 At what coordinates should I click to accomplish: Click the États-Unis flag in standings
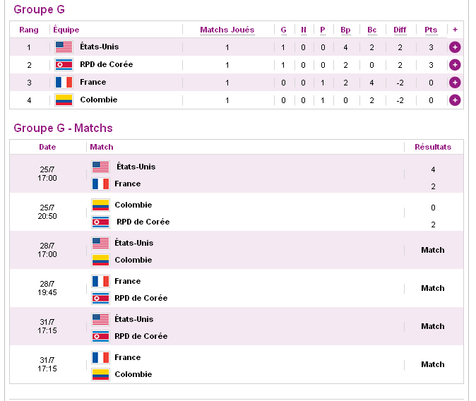click(x=64, y=47)
